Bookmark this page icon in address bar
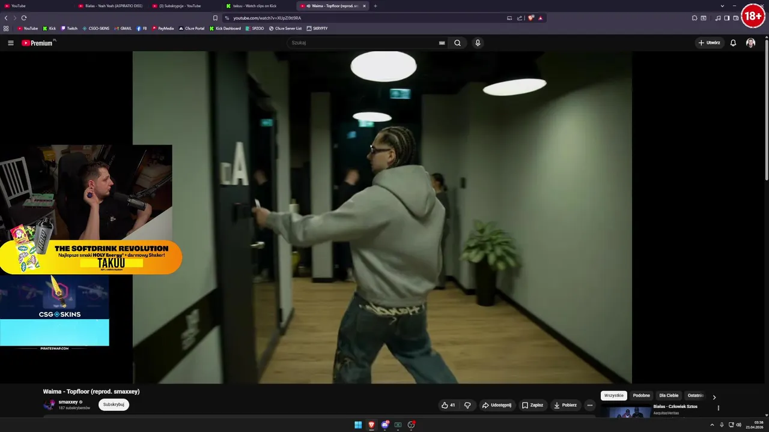This screenshot has height=432, width=769. click(215, 18)
